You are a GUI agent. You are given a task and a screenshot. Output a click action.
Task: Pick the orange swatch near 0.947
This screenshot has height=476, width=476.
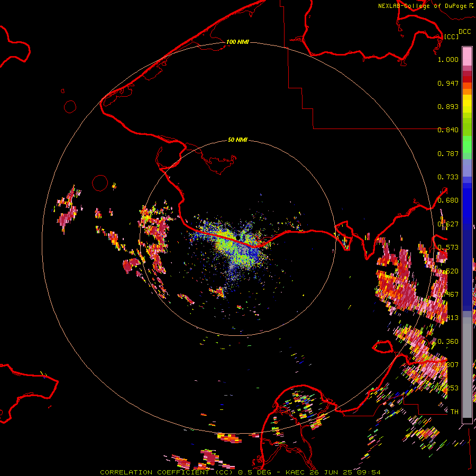pyautogui.click(x=467, y=86)
